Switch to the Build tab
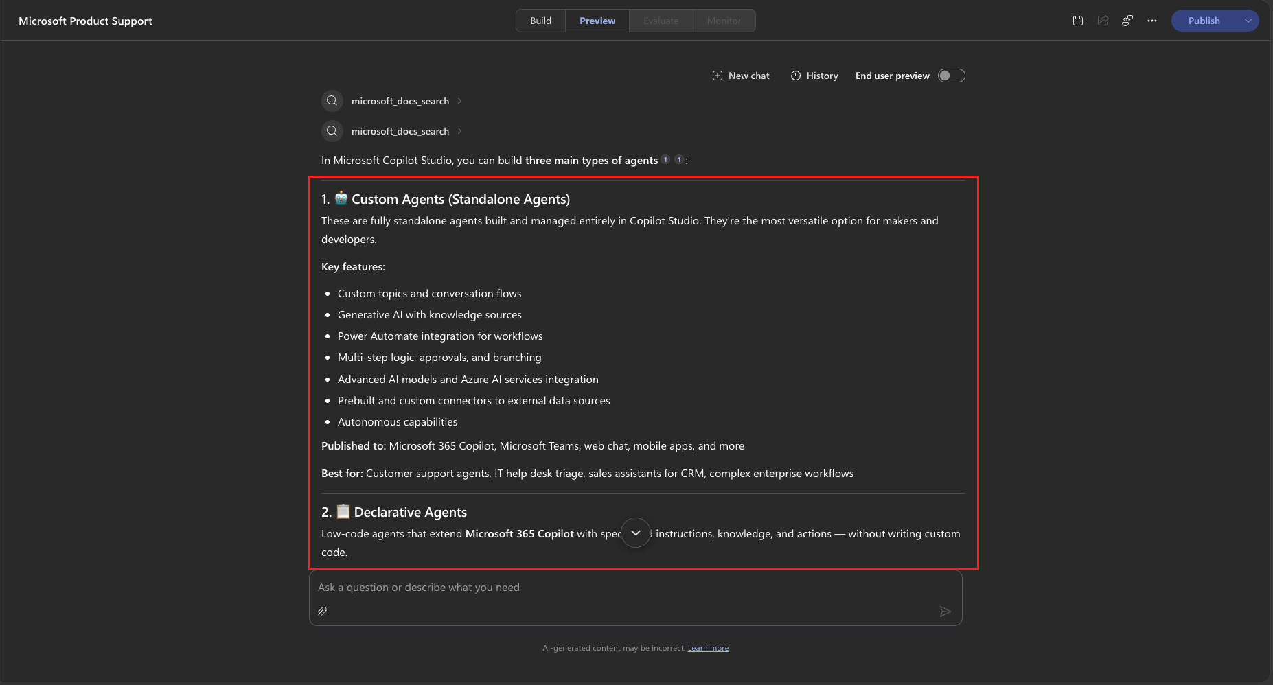 541,21
